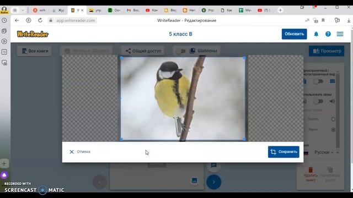Switch to the Журнал browser tab
The height and width of the screenshot is (198, 353).
pyautogui.click(x=58, y=10)
